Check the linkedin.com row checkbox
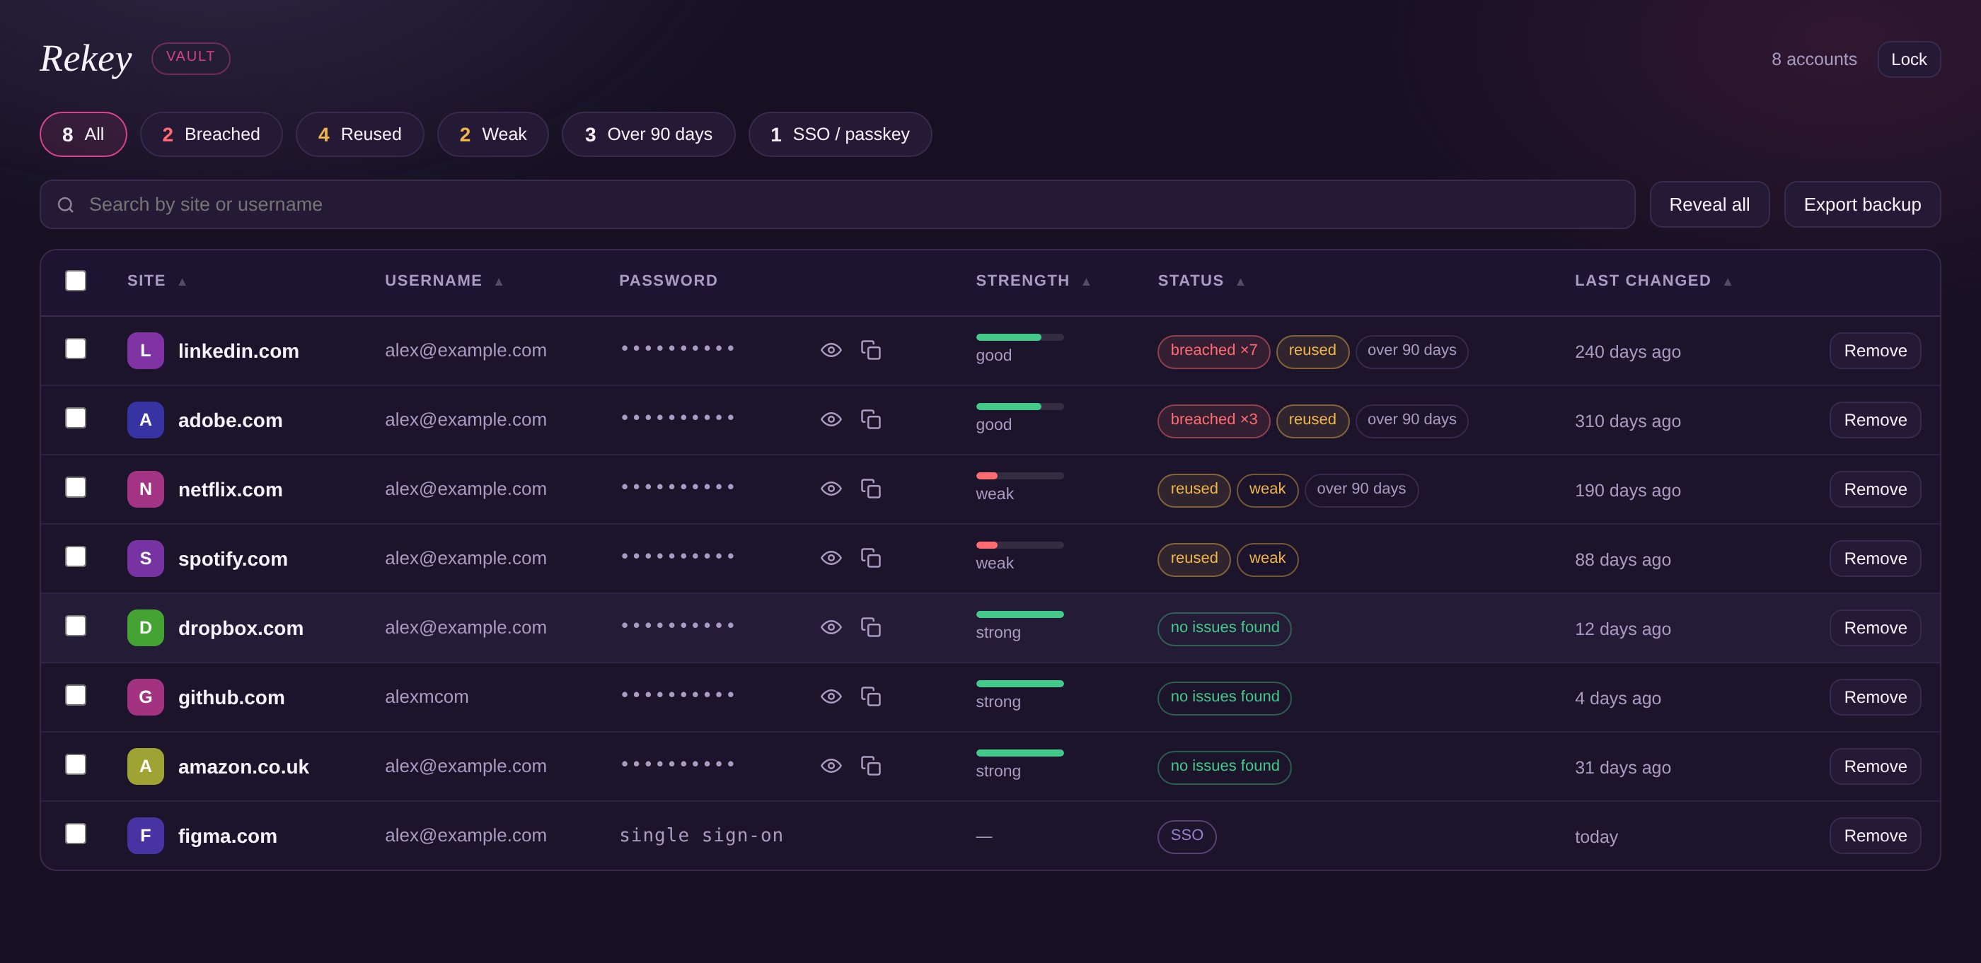 click(76, 348)
